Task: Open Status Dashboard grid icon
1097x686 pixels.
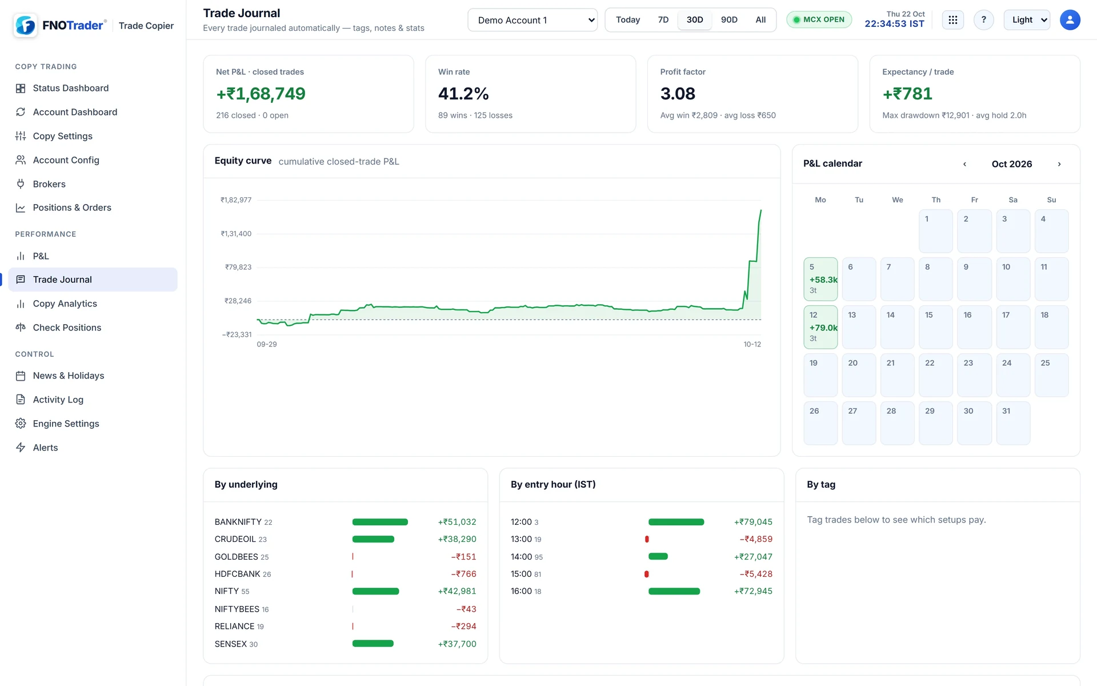Action: [x=21, y=88]
